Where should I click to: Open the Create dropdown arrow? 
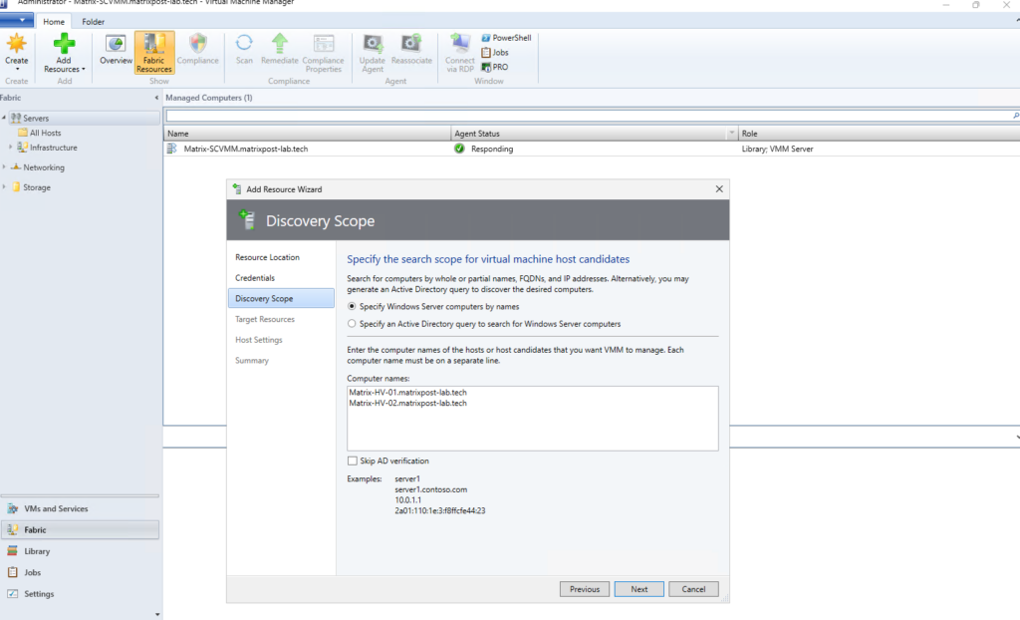pos(17,69)
